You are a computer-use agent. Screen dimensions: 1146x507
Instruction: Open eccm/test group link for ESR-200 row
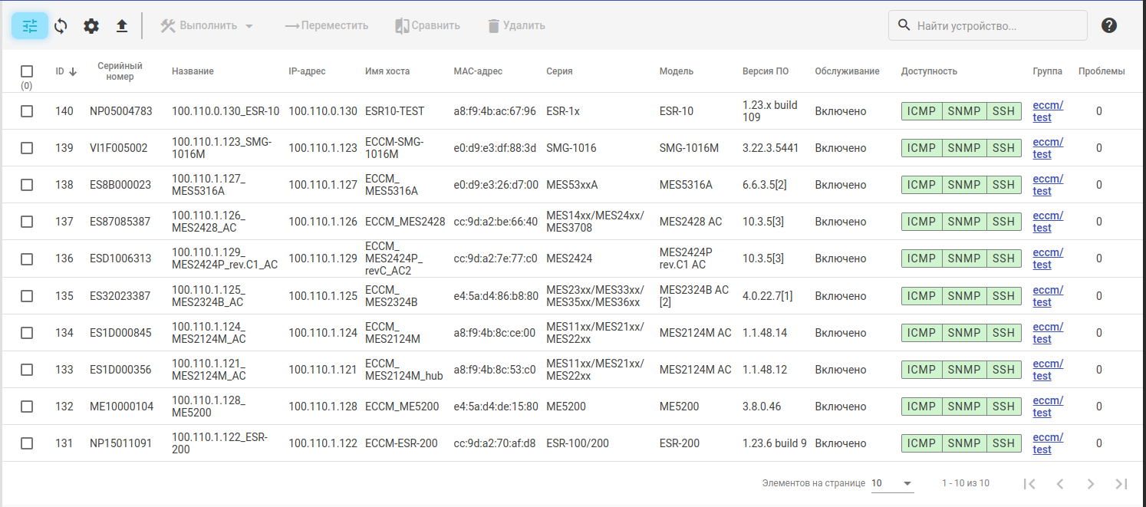(x=1048, y=443)
